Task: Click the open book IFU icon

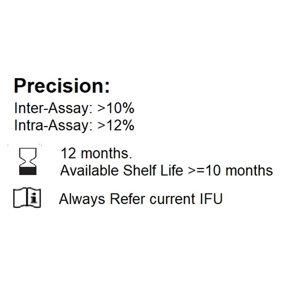Action: (27, 198)
